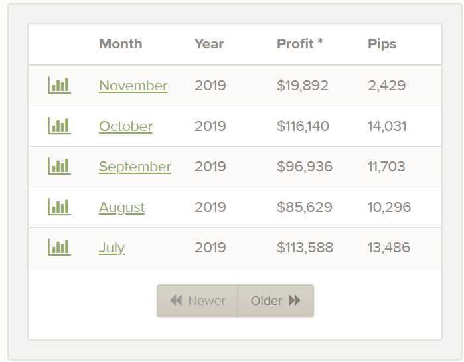Click the chart icon beside September

coord(59,166)
